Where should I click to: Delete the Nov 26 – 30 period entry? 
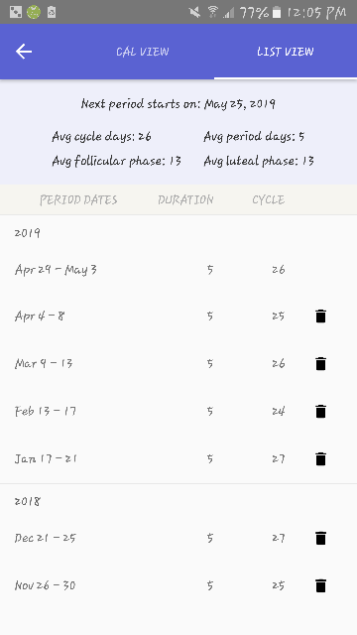(x=320, y=585)
